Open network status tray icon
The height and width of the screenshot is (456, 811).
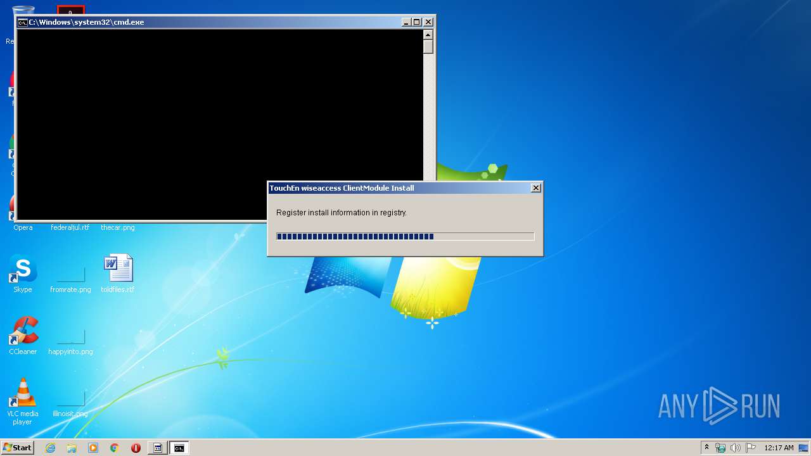click(720, 448)
